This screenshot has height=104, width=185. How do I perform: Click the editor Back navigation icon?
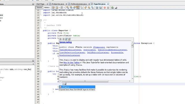pyautogui.click(x=57, y=8)
